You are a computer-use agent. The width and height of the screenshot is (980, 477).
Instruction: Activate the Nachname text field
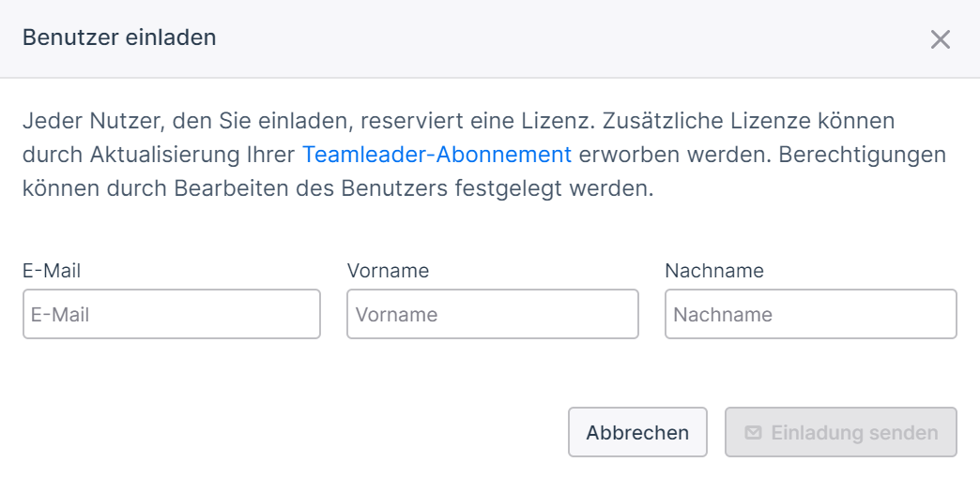click(x=811, y=314)
